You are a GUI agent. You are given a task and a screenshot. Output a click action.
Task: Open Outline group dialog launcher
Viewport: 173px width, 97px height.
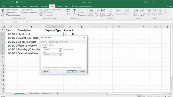(x=166, y=18)
